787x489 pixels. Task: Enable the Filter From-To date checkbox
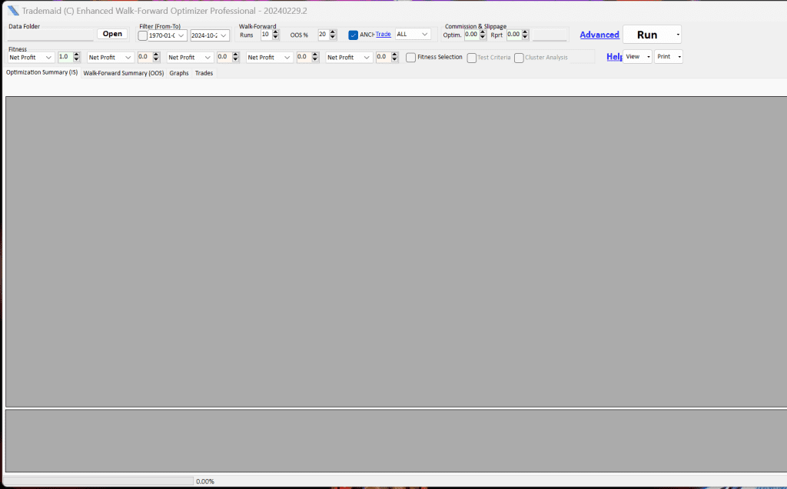point(143,35)
